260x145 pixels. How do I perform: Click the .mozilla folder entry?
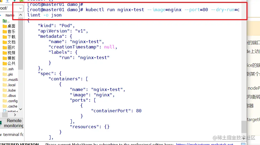[x=10, y=80]
